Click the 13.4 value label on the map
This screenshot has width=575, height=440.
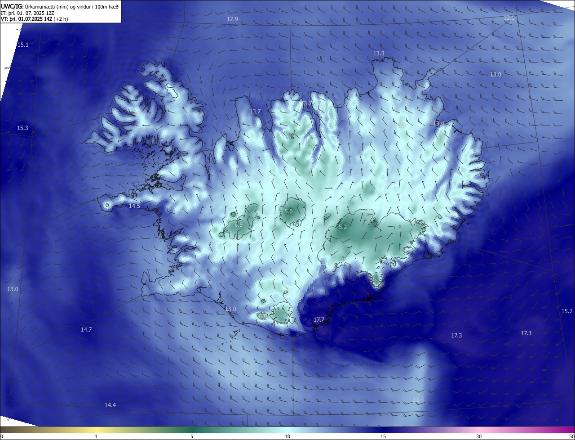pos(438,124)
